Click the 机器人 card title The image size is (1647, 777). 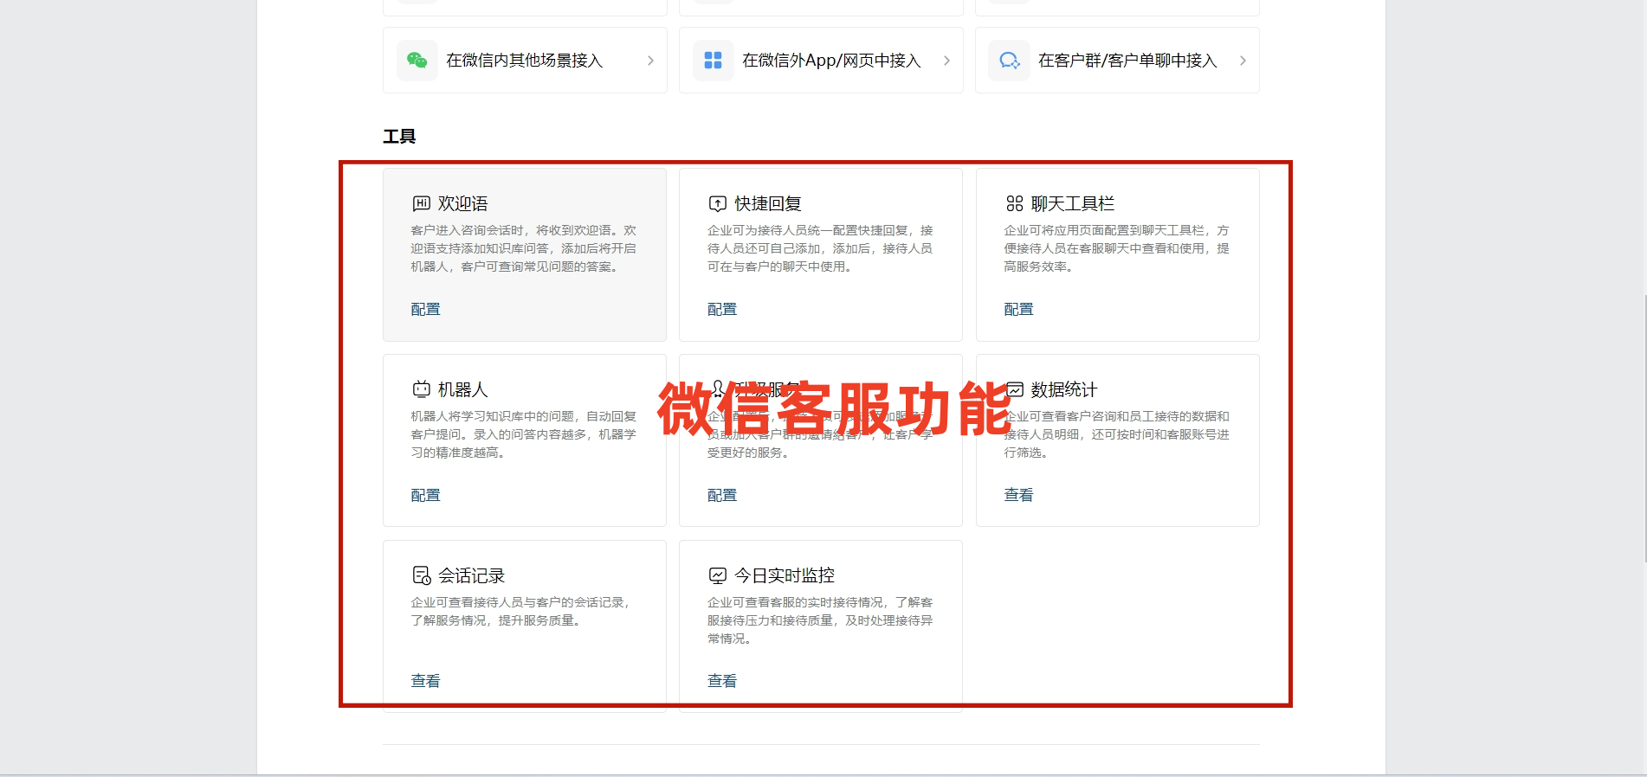click(x=463, y=389)
